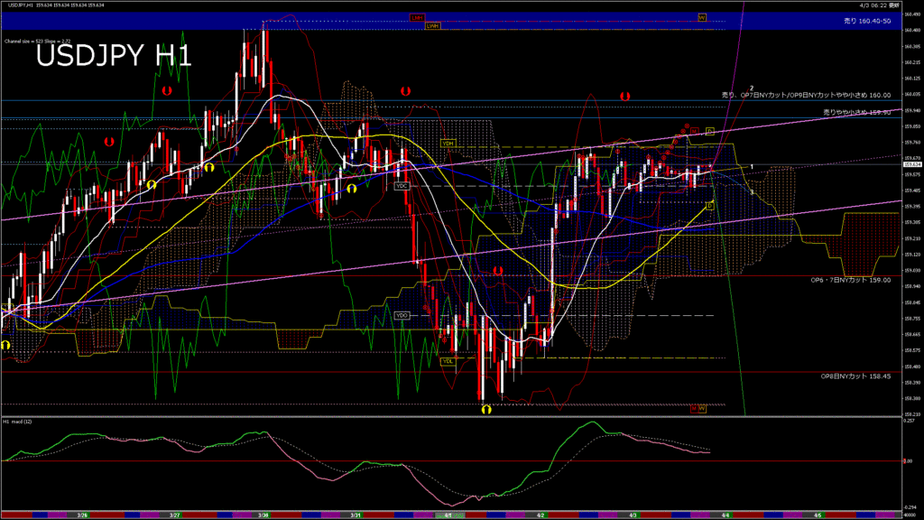
Task: Click the LWH last-week-high label at top
Action: [433, 26]
